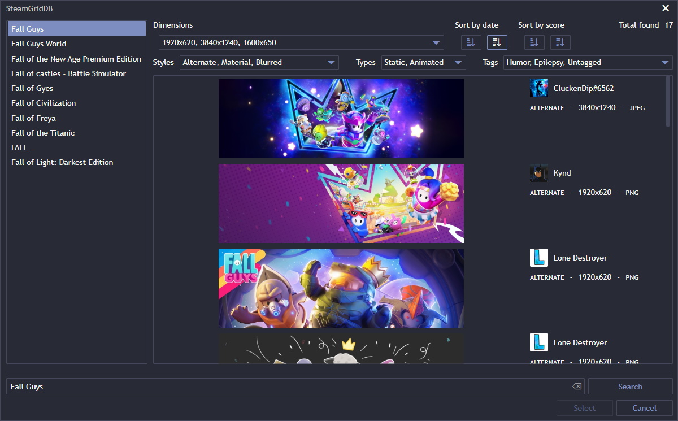Image resolution: width=678 pixels, height=421 pixels.
Task: Select the Halo-themed Fall Guys banner
Action: tap(341, 288)
